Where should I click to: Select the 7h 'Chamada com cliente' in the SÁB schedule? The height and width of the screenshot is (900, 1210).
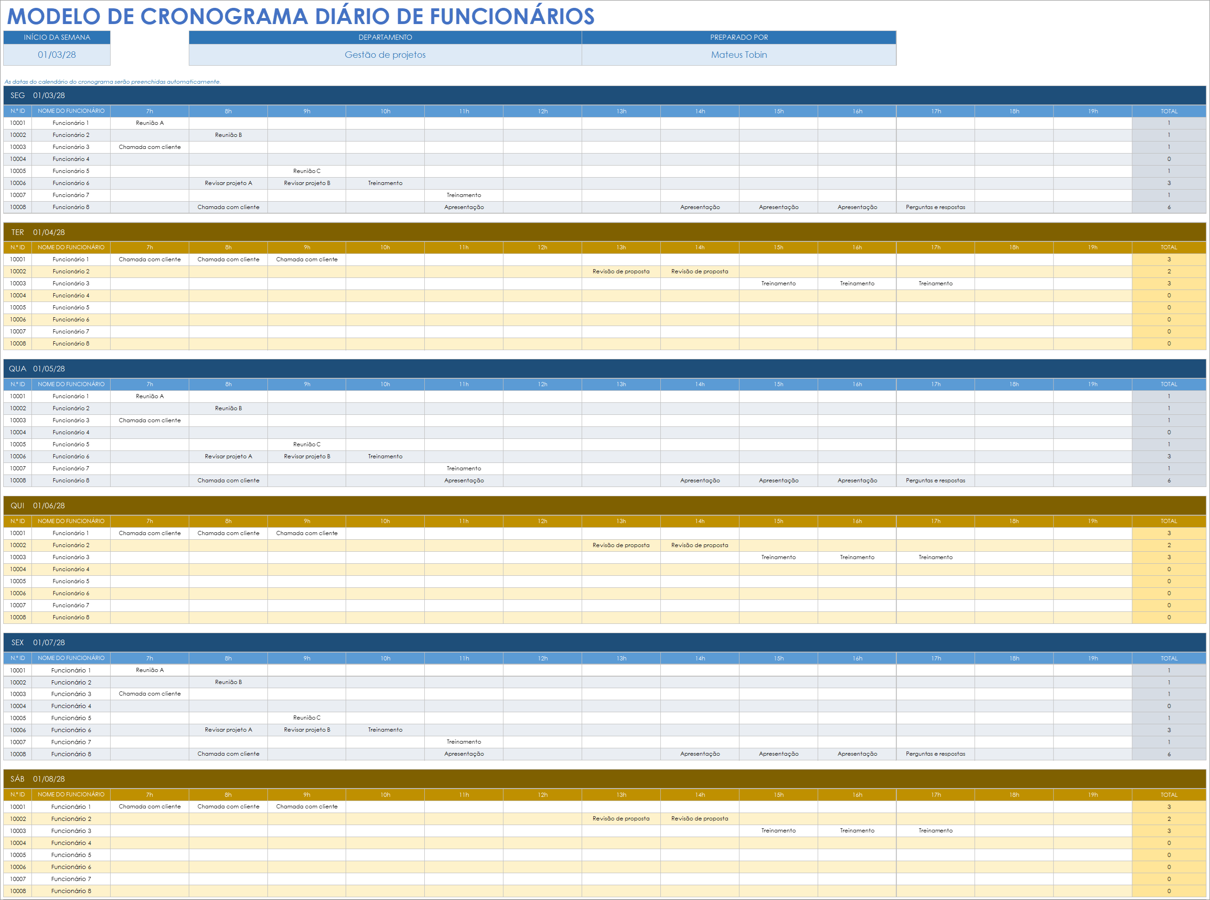(x=149, y=807)
